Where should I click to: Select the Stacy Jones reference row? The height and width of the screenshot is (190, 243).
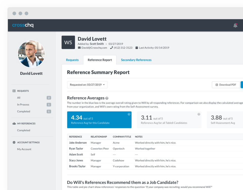click(x=155, y=160)
